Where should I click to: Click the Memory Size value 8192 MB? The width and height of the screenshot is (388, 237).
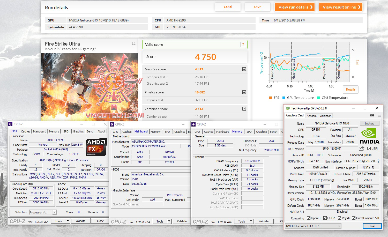click(318, 187)
